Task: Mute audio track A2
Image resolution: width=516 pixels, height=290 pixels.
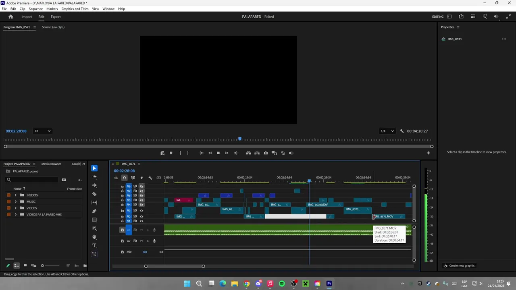Action: [x=141, y=241]
